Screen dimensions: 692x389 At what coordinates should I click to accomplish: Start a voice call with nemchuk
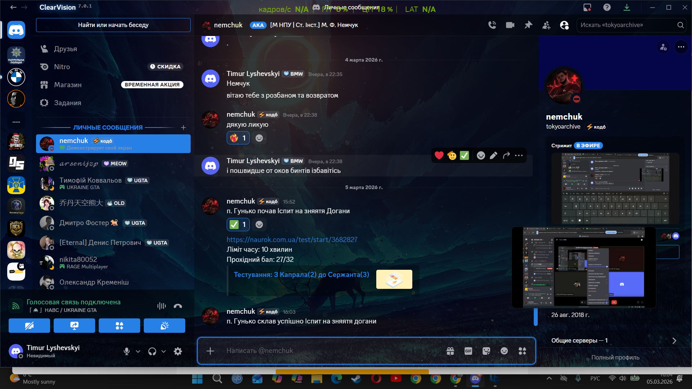(x=492, y=25)
